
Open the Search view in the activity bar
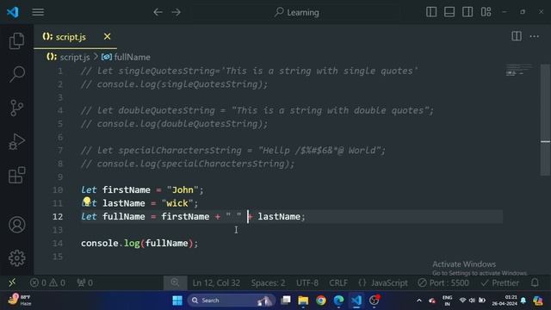point(16,74)
